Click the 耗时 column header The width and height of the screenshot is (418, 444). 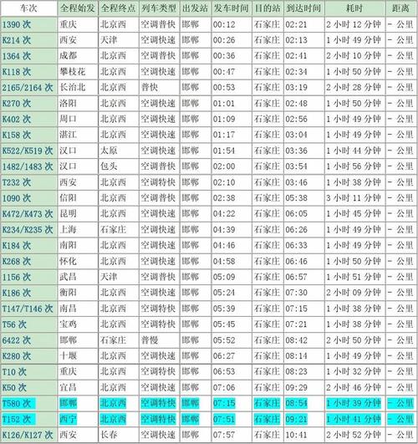click(354, 8)
